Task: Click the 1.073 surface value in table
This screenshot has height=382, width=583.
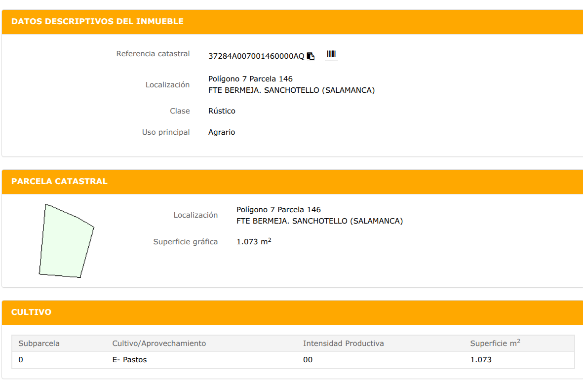Action: click(x=481, y=360)
